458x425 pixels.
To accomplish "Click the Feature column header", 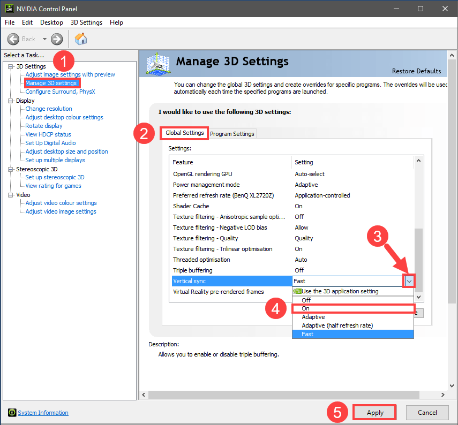I will click(230, 162).
